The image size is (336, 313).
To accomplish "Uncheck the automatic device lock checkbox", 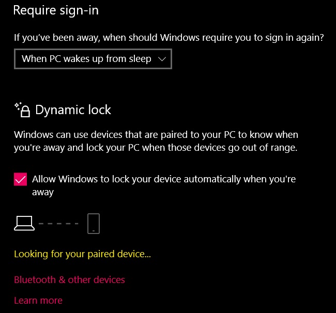I will (x=21, y=180).
